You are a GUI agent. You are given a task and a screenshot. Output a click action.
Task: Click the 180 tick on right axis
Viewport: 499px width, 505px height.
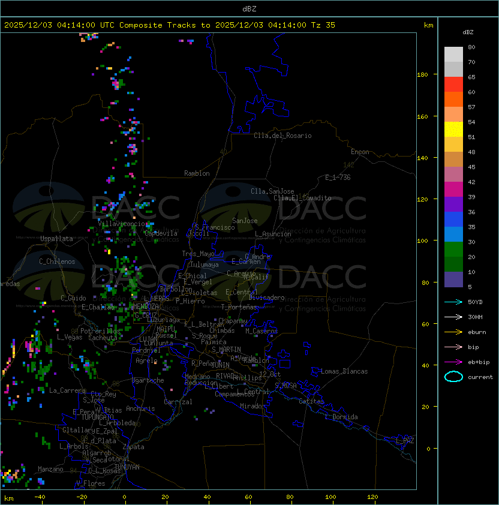[x=422, y=75]
